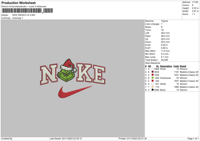Click the Brand column header
Image resolution: width=200 pixels, height=141 pixels.
click(183, 66)
